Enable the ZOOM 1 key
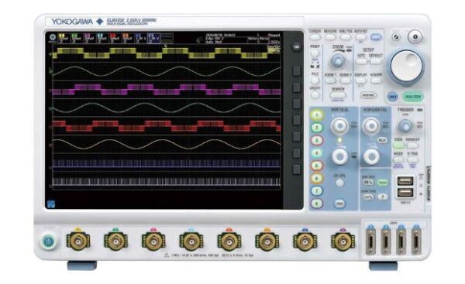The width and height of the screenshot is (465, 284). 330,80
